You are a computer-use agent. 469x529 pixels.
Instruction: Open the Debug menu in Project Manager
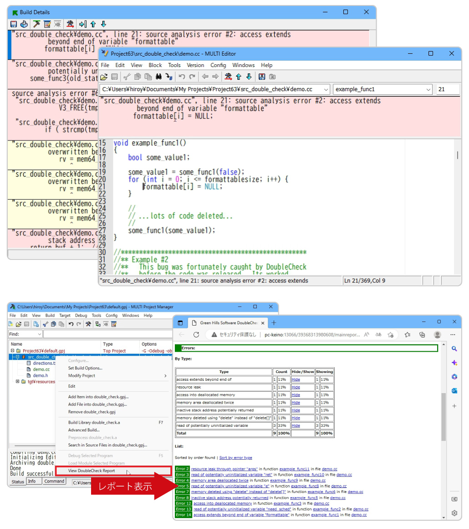click(x=81, y=316)
